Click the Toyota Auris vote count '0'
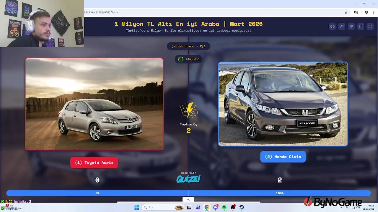378x212 pixels. (x=97, y=180)
